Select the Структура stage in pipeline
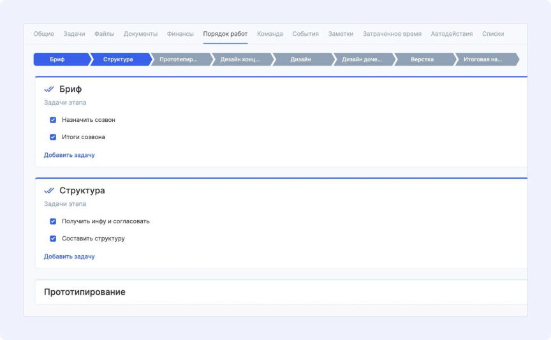This screenshot has height=340, width=551. [x=118, y=59]
